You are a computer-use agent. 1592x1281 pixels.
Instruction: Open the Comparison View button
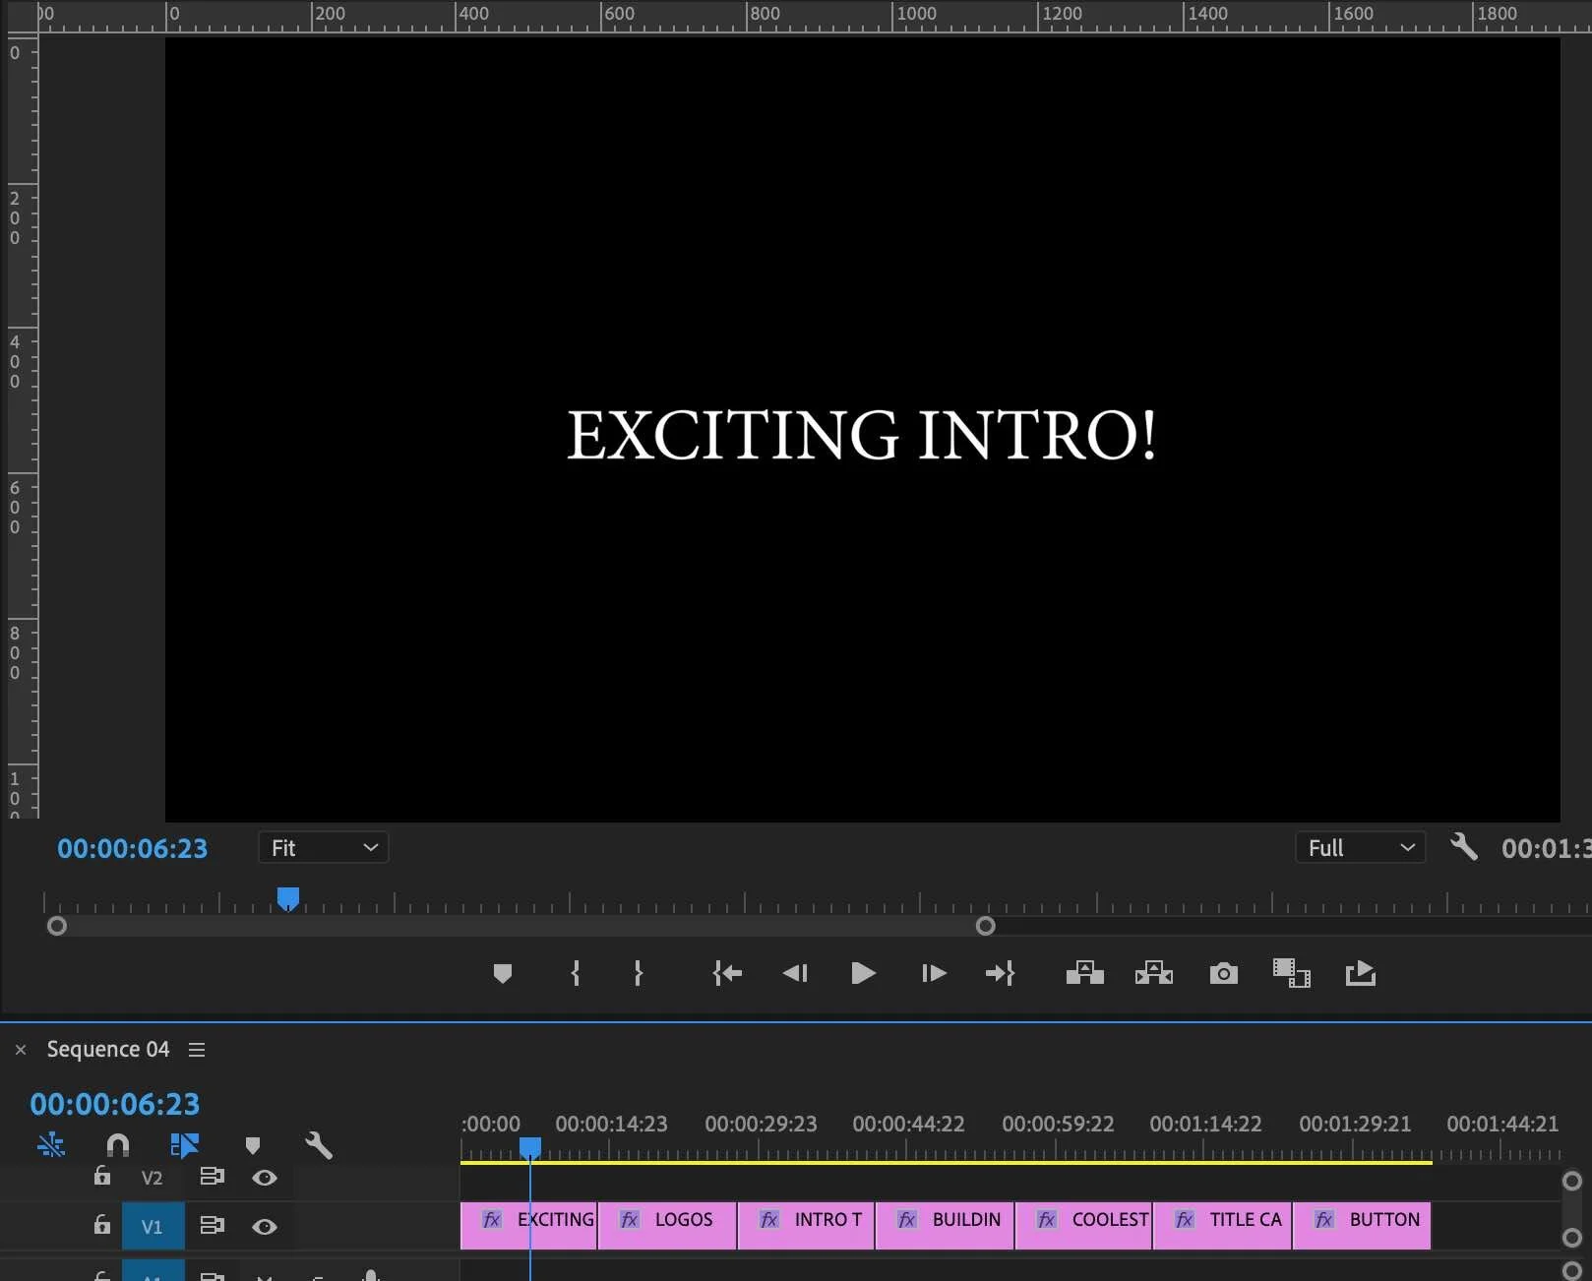point(1291,974)
